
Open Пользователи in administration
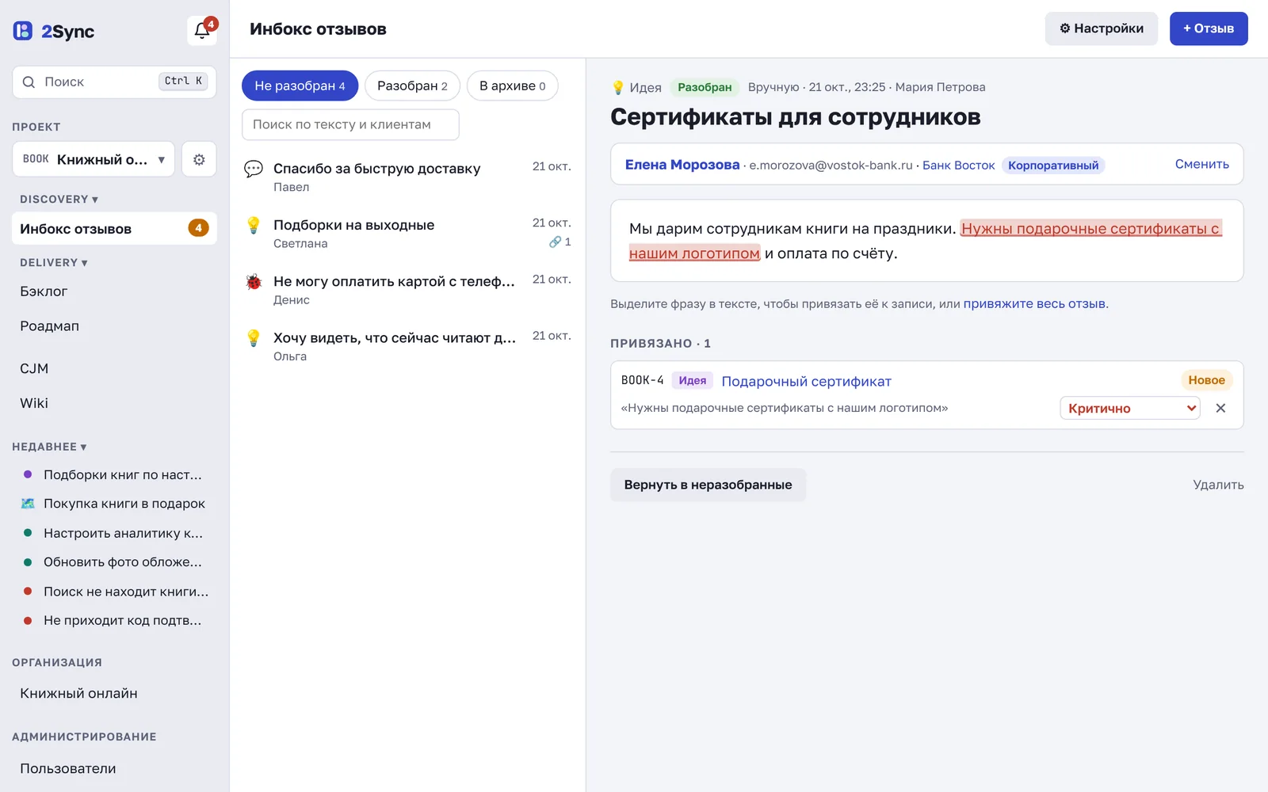[114, 768]
